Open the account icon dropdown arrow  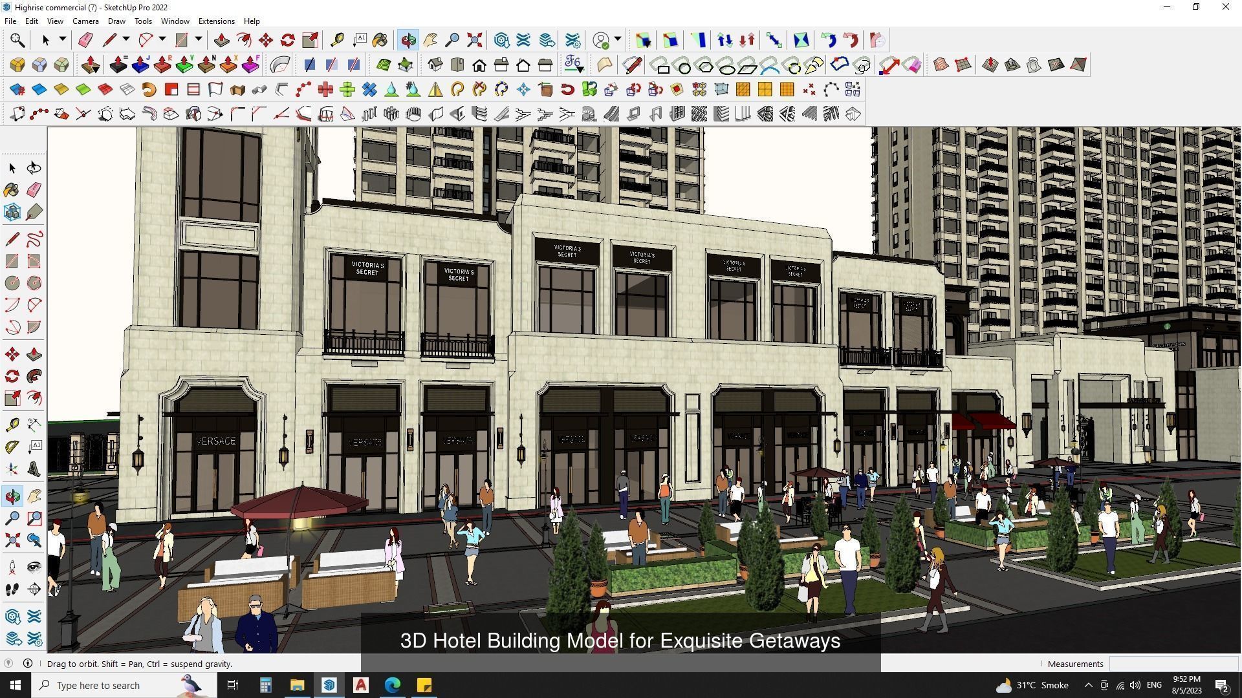(618, 39)
